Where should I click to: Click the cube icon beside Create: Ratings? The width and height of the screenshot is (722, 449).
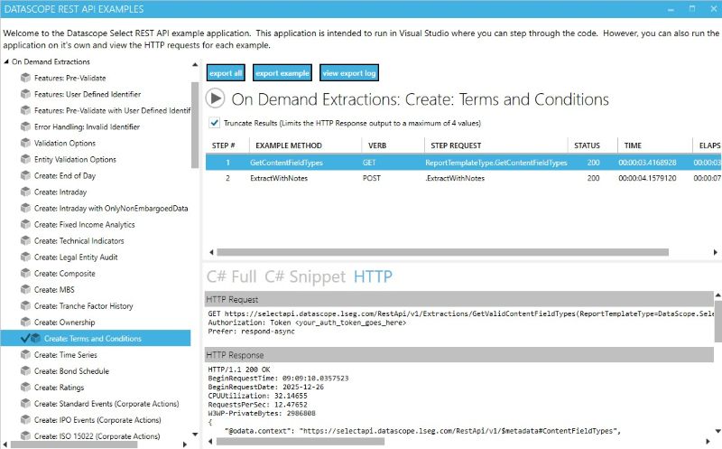(x=25, y=388)
